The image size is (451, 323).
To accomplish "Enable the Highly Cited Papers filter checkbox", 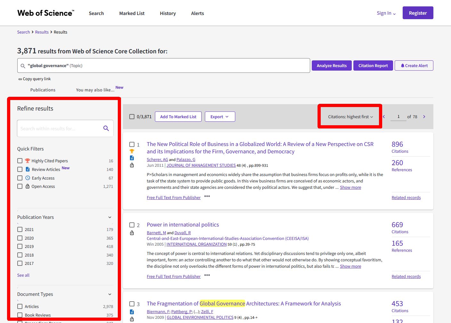I will point(20,161).
